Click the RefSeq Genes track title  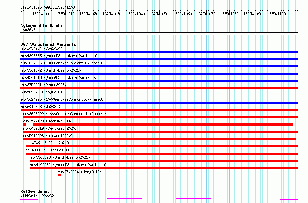(35, 191)
